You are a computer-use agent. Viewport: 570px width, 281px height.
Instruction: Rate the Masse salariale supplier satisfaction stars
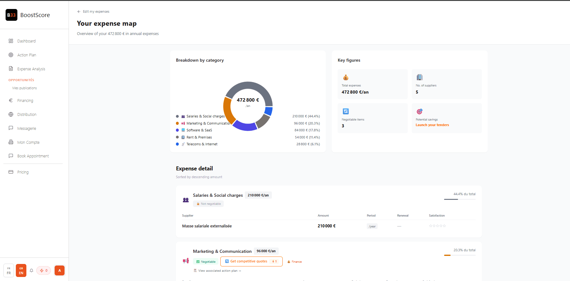[437, 226]
